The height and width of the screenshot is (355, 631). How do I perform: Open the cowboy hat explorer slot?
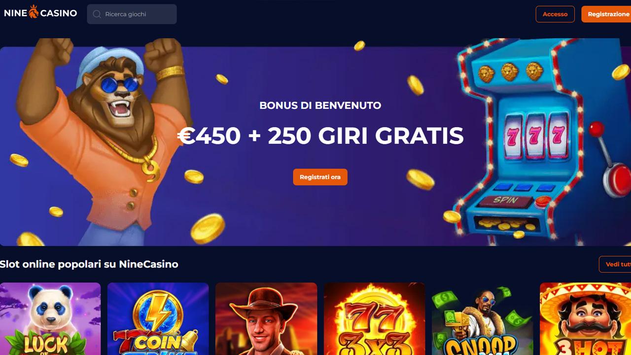[266, 319]
